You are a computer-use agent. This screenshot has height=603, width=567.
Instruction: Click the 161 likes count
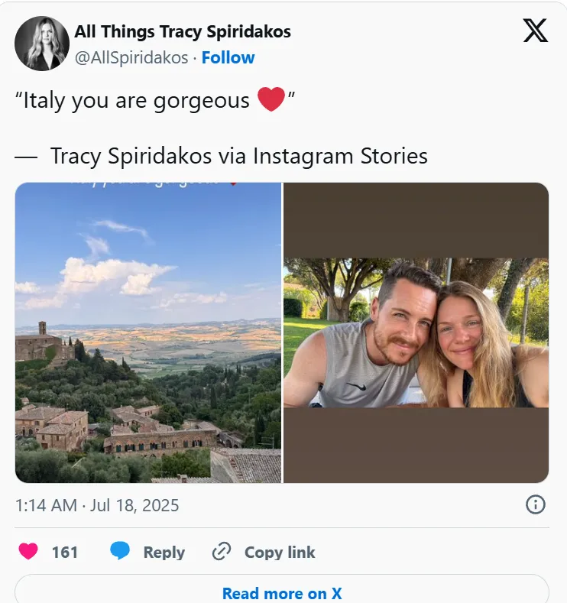[65, 553]
